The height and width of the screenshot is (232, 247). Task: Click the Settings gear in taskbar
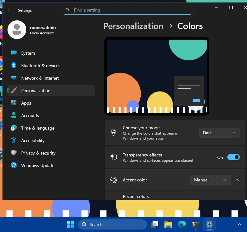click(209, 225)
